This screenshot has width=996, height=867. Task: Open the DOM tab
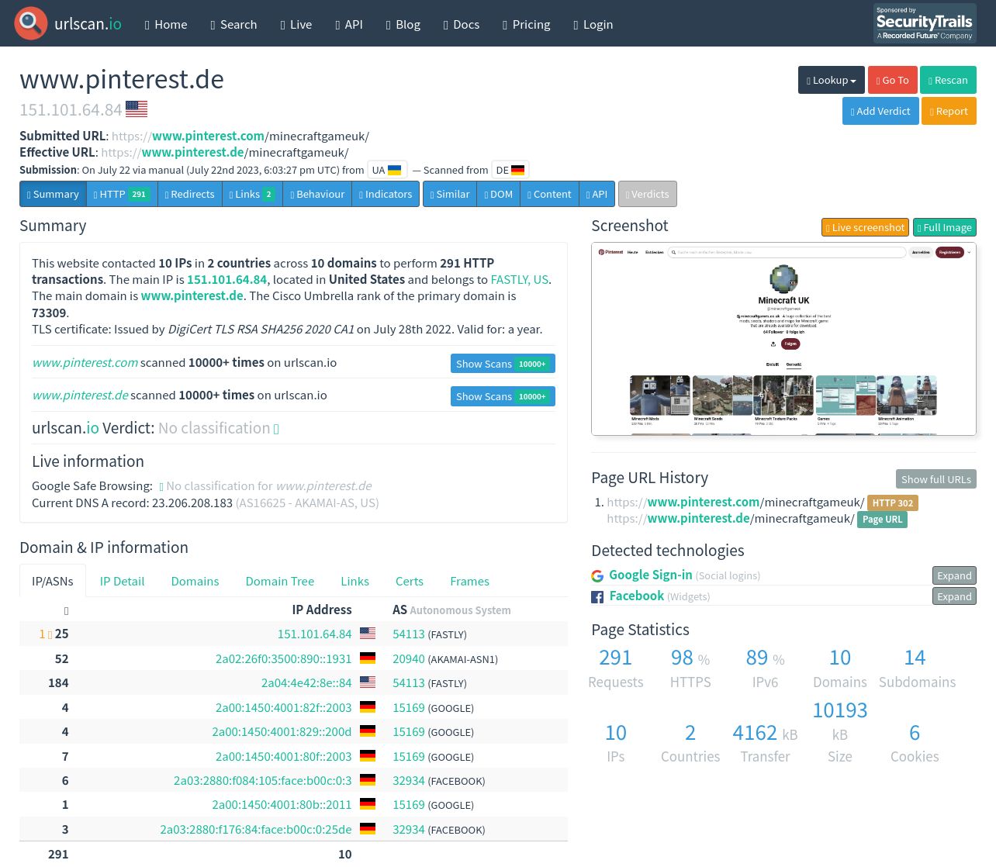(x=498, y=194)
